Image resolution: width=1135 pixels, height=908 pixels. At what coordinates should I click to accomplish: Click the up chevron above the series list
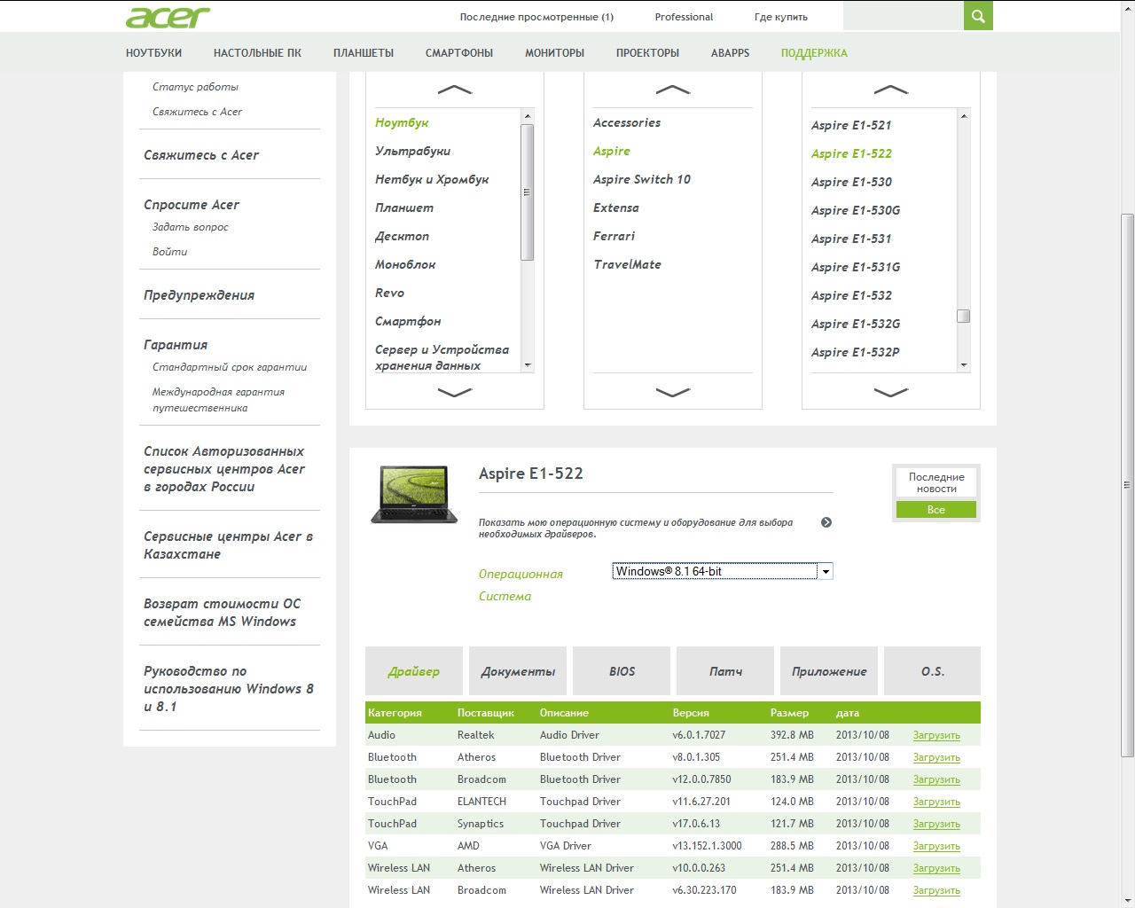(x=673, y=90)
